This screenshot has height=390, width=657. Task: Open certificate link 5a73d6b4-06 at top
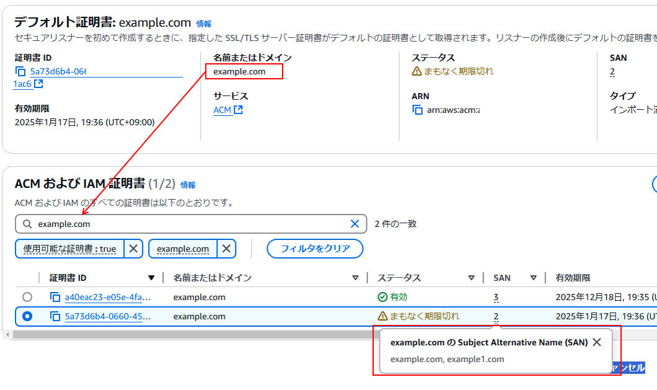(58, 71)
